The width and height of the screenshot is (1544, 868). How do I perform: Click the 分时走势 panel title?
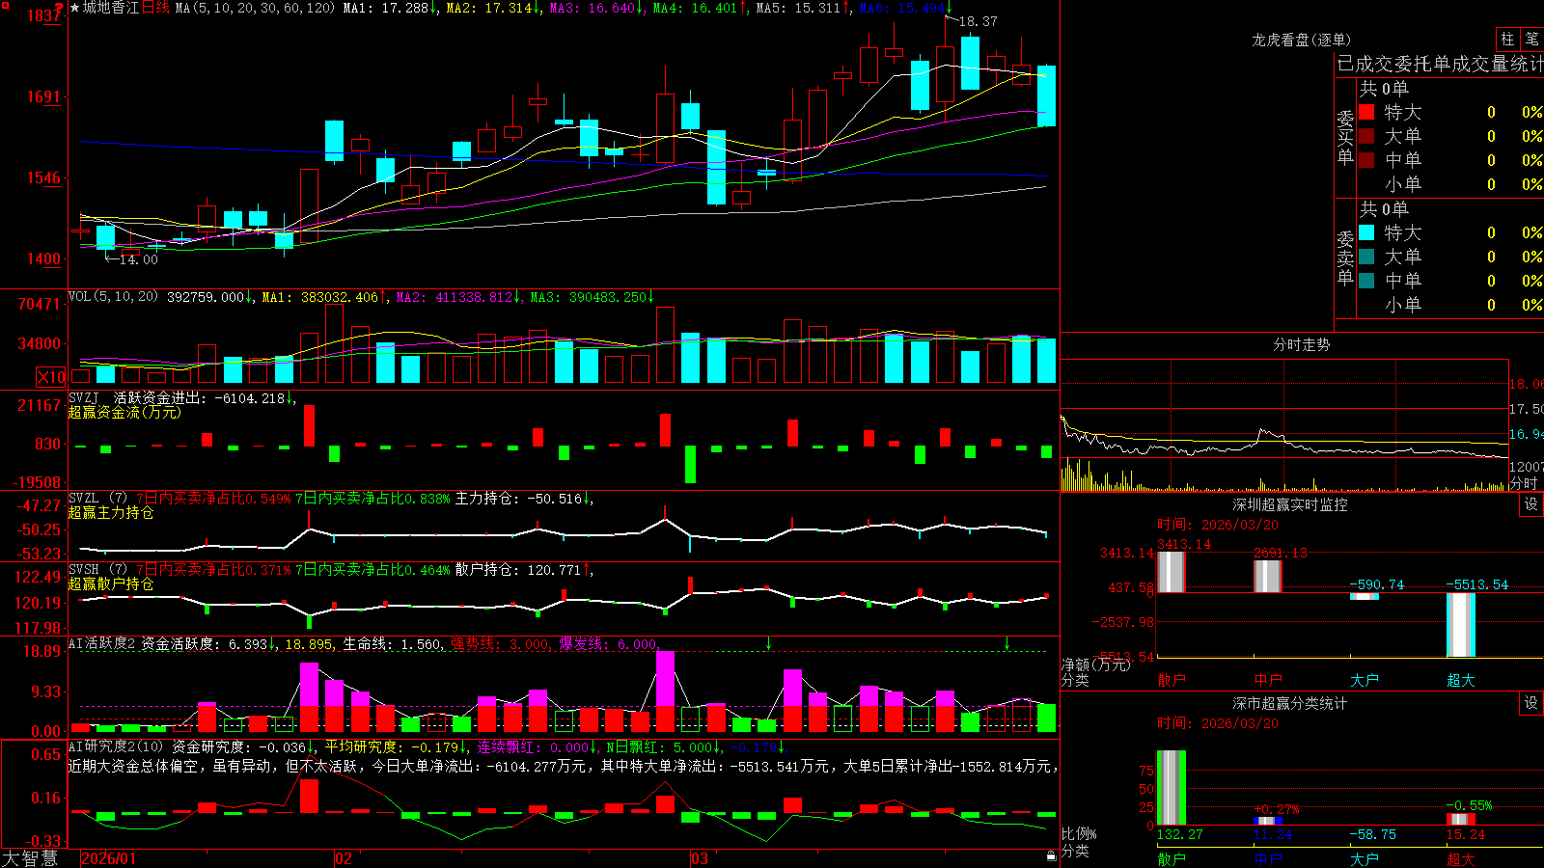[1301, 344]
